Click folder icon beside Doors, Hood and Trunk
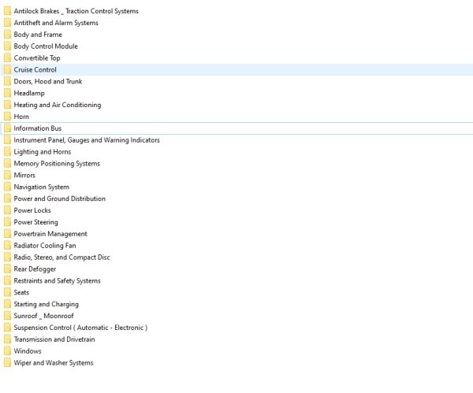The height and width of the screenshot is (393, 473). pyautogui.click(x=8, y=82)
